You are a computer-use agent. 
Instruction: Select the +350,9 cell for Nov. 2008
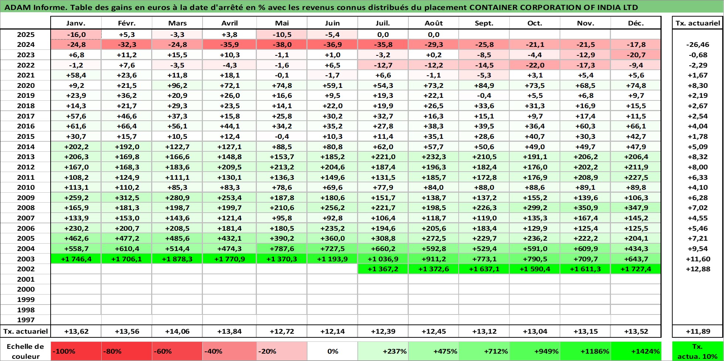tap(585, 208)
